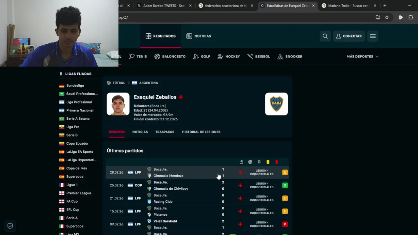Click the Conectar login button
Viewport: 418px width, 235px height.
point(349,36)
